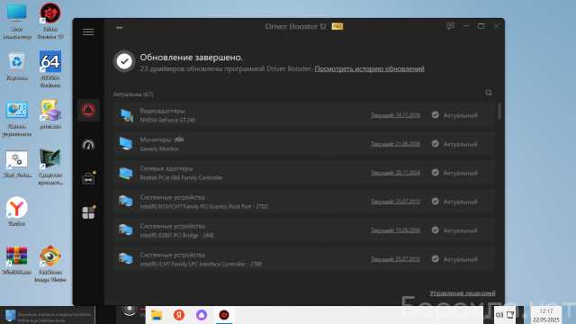Click the LPC Interface Controller device icon

tap(126, 259)
